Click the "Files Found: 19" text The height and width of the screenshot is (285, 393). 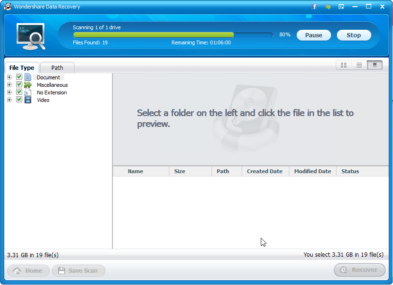point(90,42)
